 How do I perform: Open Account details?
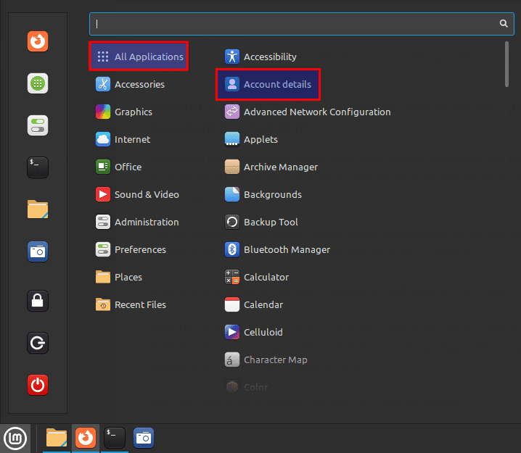pos(268,84)
